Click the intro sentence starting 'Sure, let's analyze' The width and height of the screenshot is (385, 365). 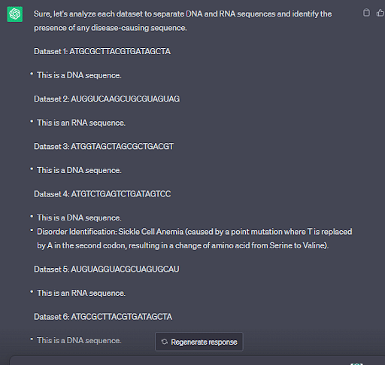(183, 21)
